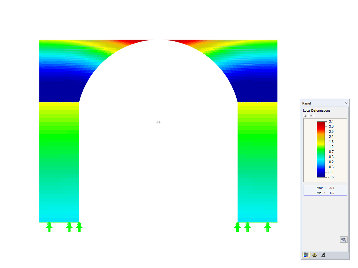Click the -0.2 value on the scale
Screen dimensions: 358x268
(331, 162)
